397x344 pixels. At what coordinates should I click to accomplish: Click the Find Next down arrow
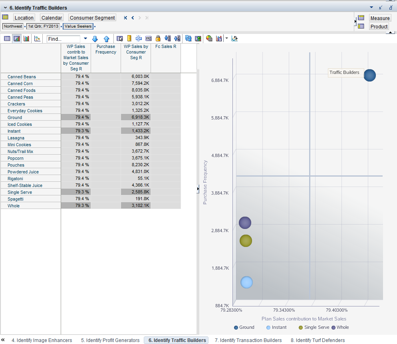coord(95,39)
